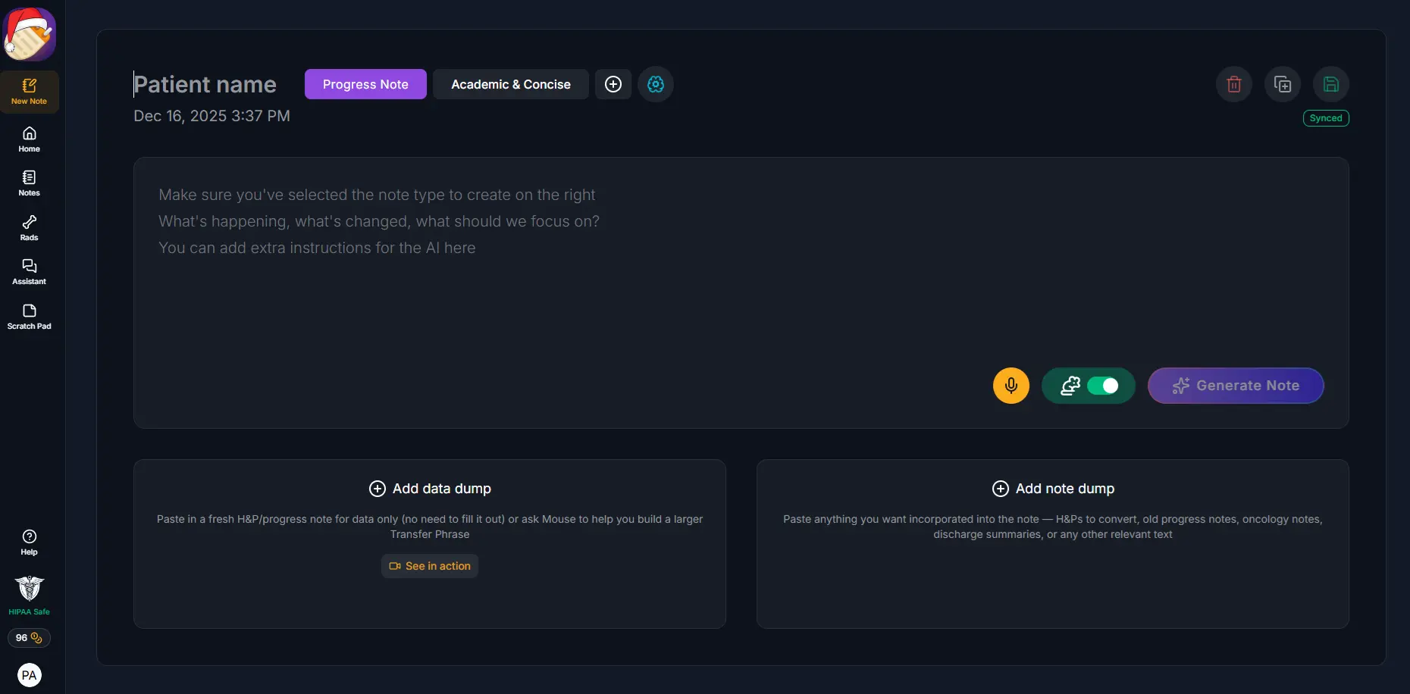Open note settings via the gear icon
This screenshot has height=694, width=1410.
pos(656,84)
